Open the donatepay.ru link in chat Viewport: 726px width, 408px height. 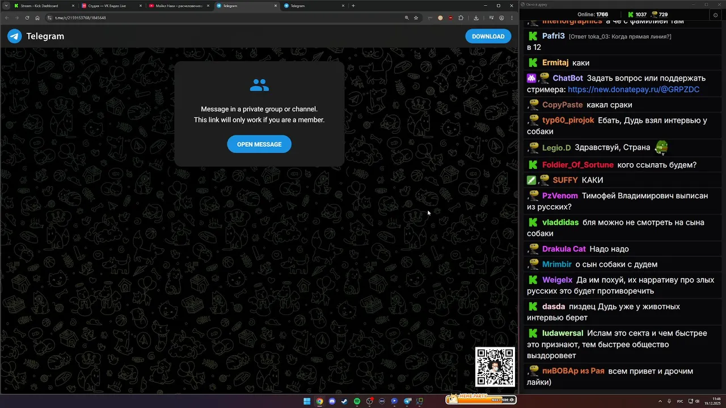(634, 90)
